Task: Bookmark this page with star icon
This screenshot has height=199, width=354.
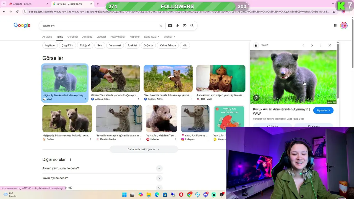Action: (334, 12)
